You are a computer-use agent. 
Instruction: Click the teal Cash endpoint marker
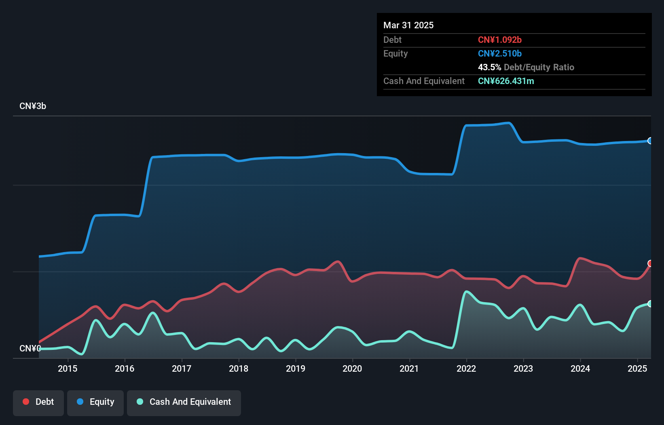(x=650, y=304)
